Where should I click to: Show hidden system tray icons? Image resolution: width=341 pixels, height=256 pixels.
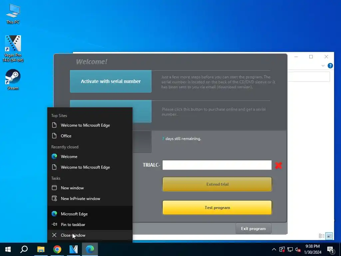[274, 249]
